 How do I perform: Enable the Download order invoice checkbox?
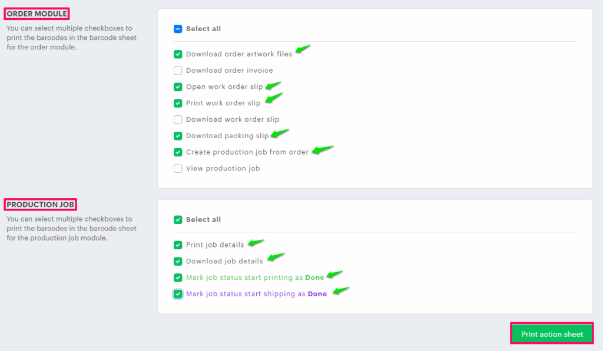[178, 71]
